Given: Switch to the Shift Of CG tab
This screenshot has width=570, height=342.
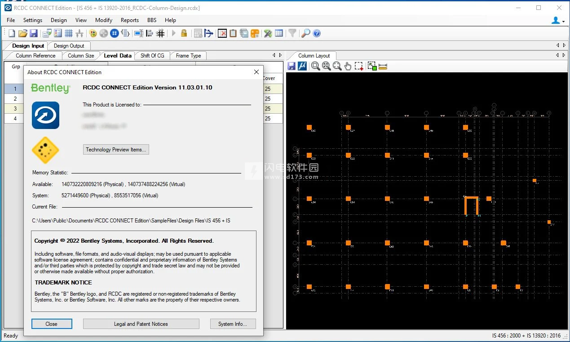Looking at the screenshot, I should [x=152, y=56].
